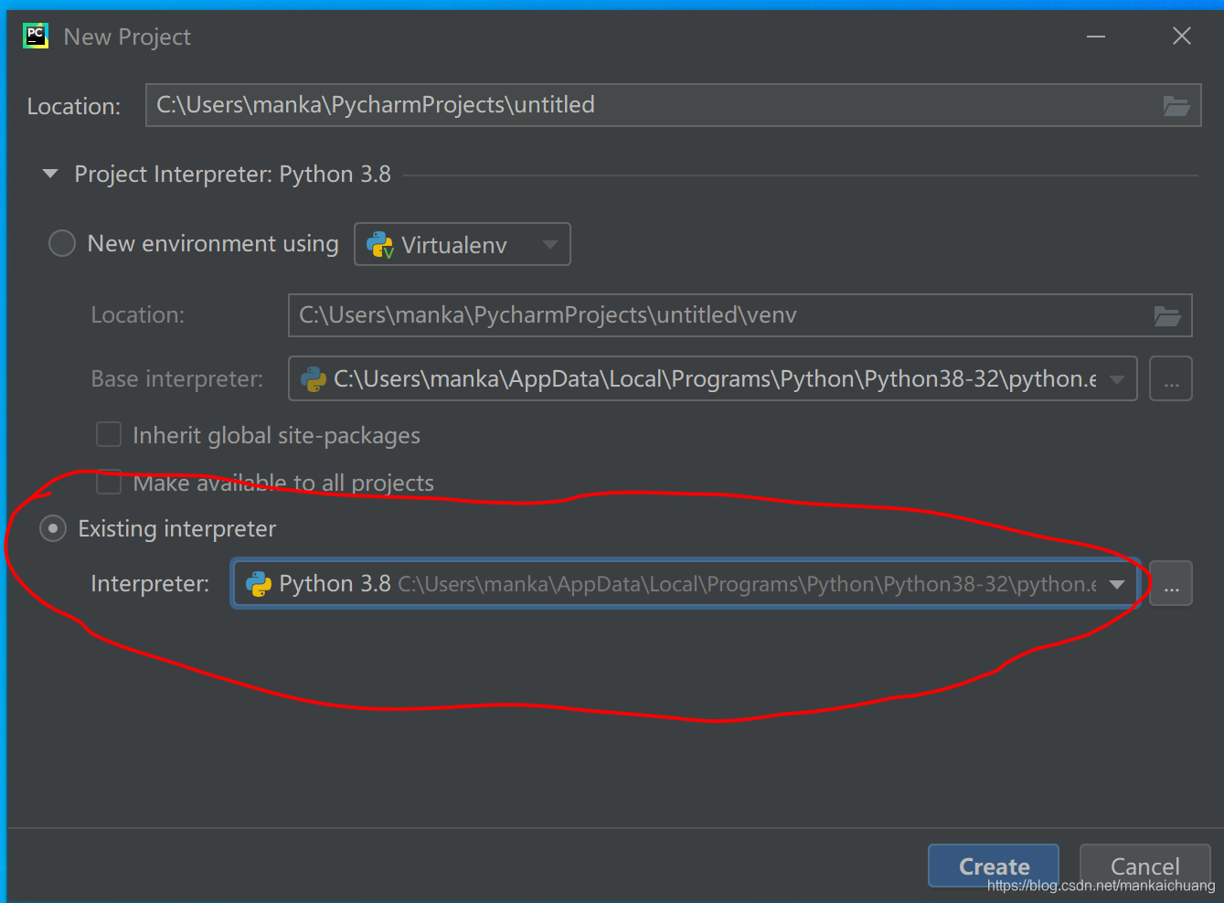Image resolution: width=1224 pixels, height=903 pixels.
Task: Click the PyCharm logo in the title bar
Action: tap(36, 37)
